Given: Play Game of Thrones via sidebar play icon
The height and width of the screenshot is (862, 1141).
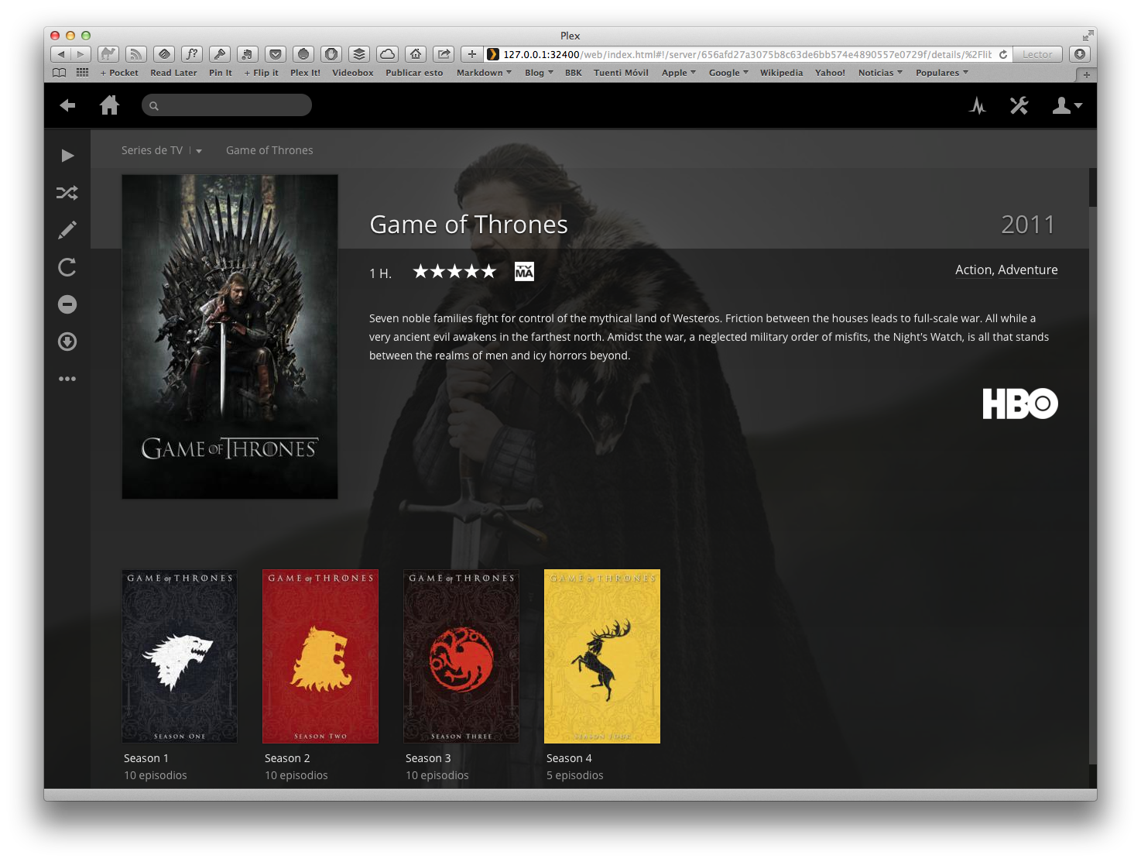Looking at the screenshot, I should (x=67, y=156).
